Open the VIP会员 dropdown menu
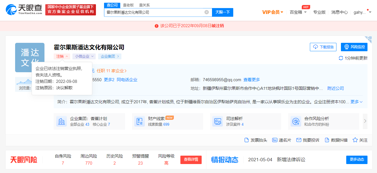 (x=272, y=12)
